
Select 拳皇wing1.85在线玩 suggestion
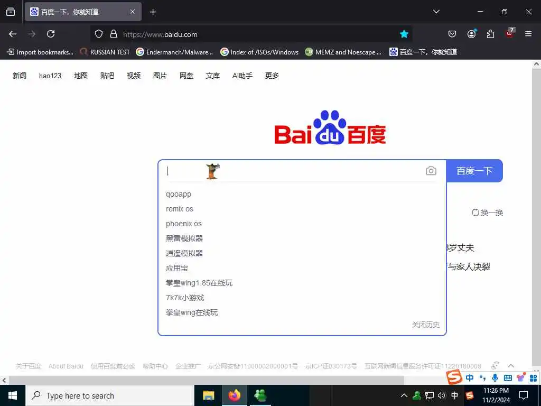tap(199, 283)
